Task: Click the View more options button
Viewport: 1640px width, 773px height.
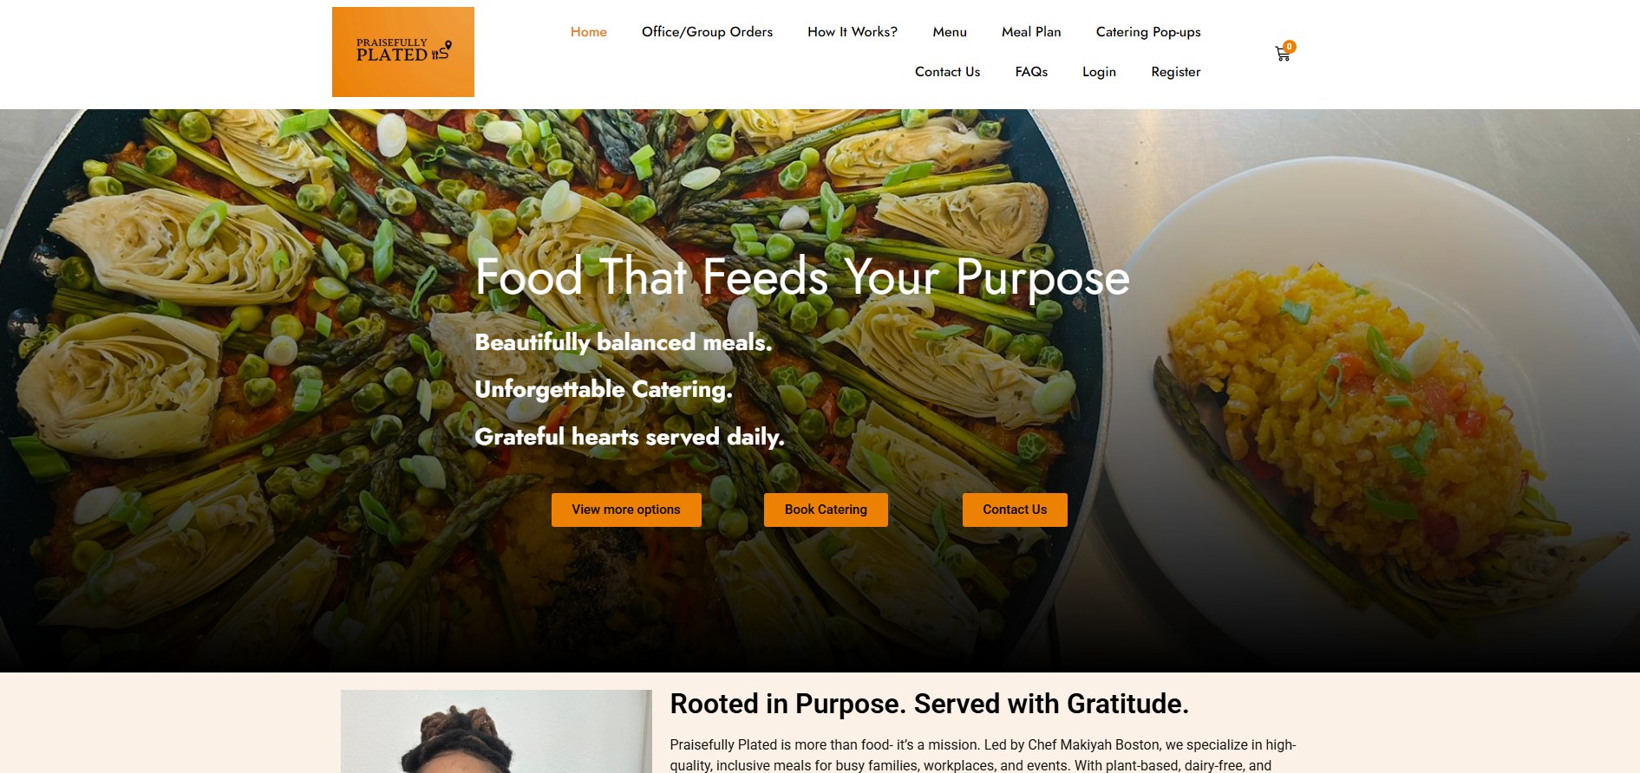Action: (x=626, y=510)
